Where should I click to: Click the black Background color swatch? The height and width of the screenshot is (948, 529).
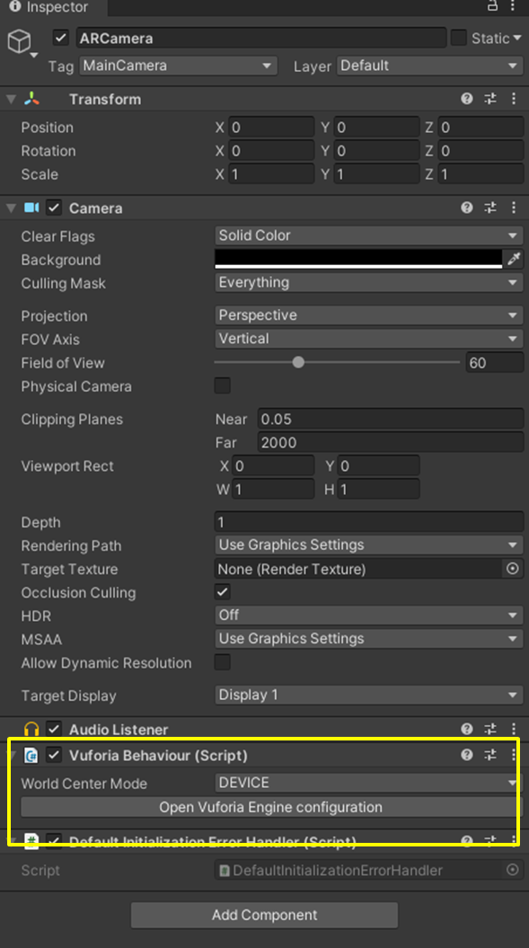coord(358,259)
